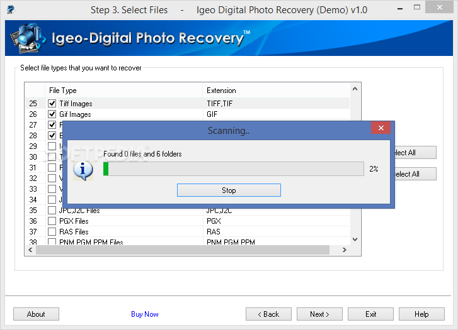
Task: Go to previous step with Back
Action: 268,314
